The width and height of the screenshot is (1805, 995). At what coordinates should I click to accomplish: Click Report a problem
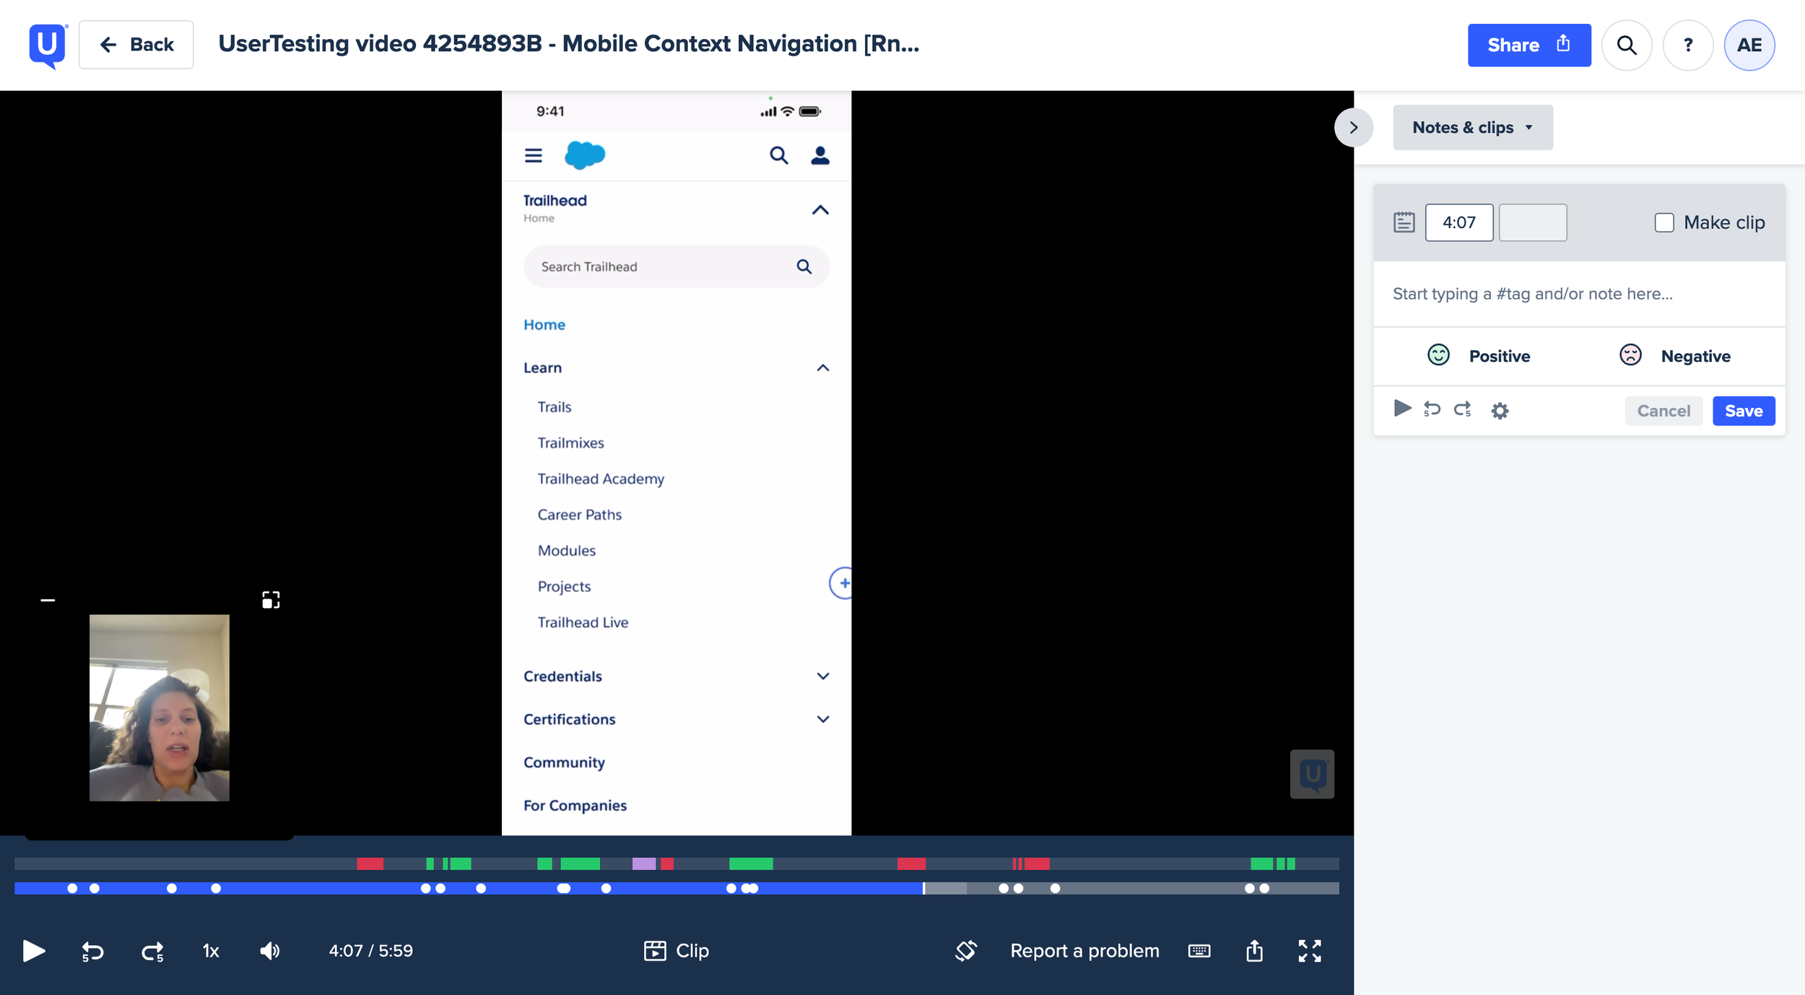click(x=1084, y=951)
